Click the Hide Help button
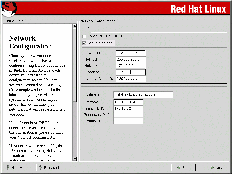Image resolution: width=232 pixels, height=174 pixels. 17,167
